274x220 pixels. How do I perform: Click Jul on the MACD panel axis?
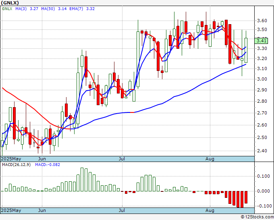(122, 210)
